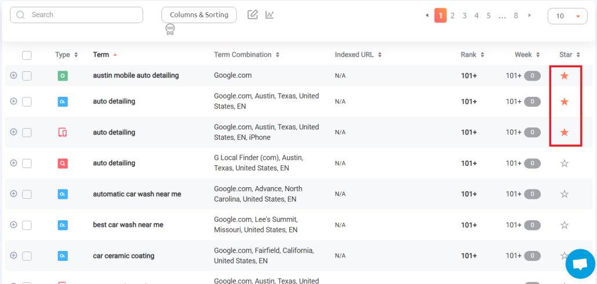Image resolution: width=597 pixels, height=284 pixels.
Task: Unstar auto detailing Google.com Austin EN desktop row
Action: 565,101
